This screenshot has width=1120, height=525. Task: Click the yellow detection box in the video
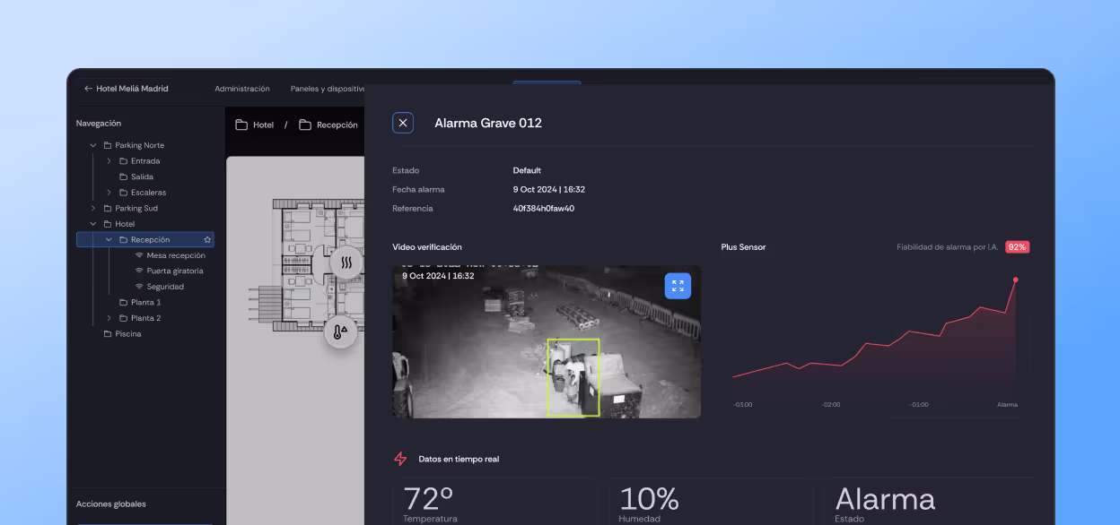(x=573, y=377)
